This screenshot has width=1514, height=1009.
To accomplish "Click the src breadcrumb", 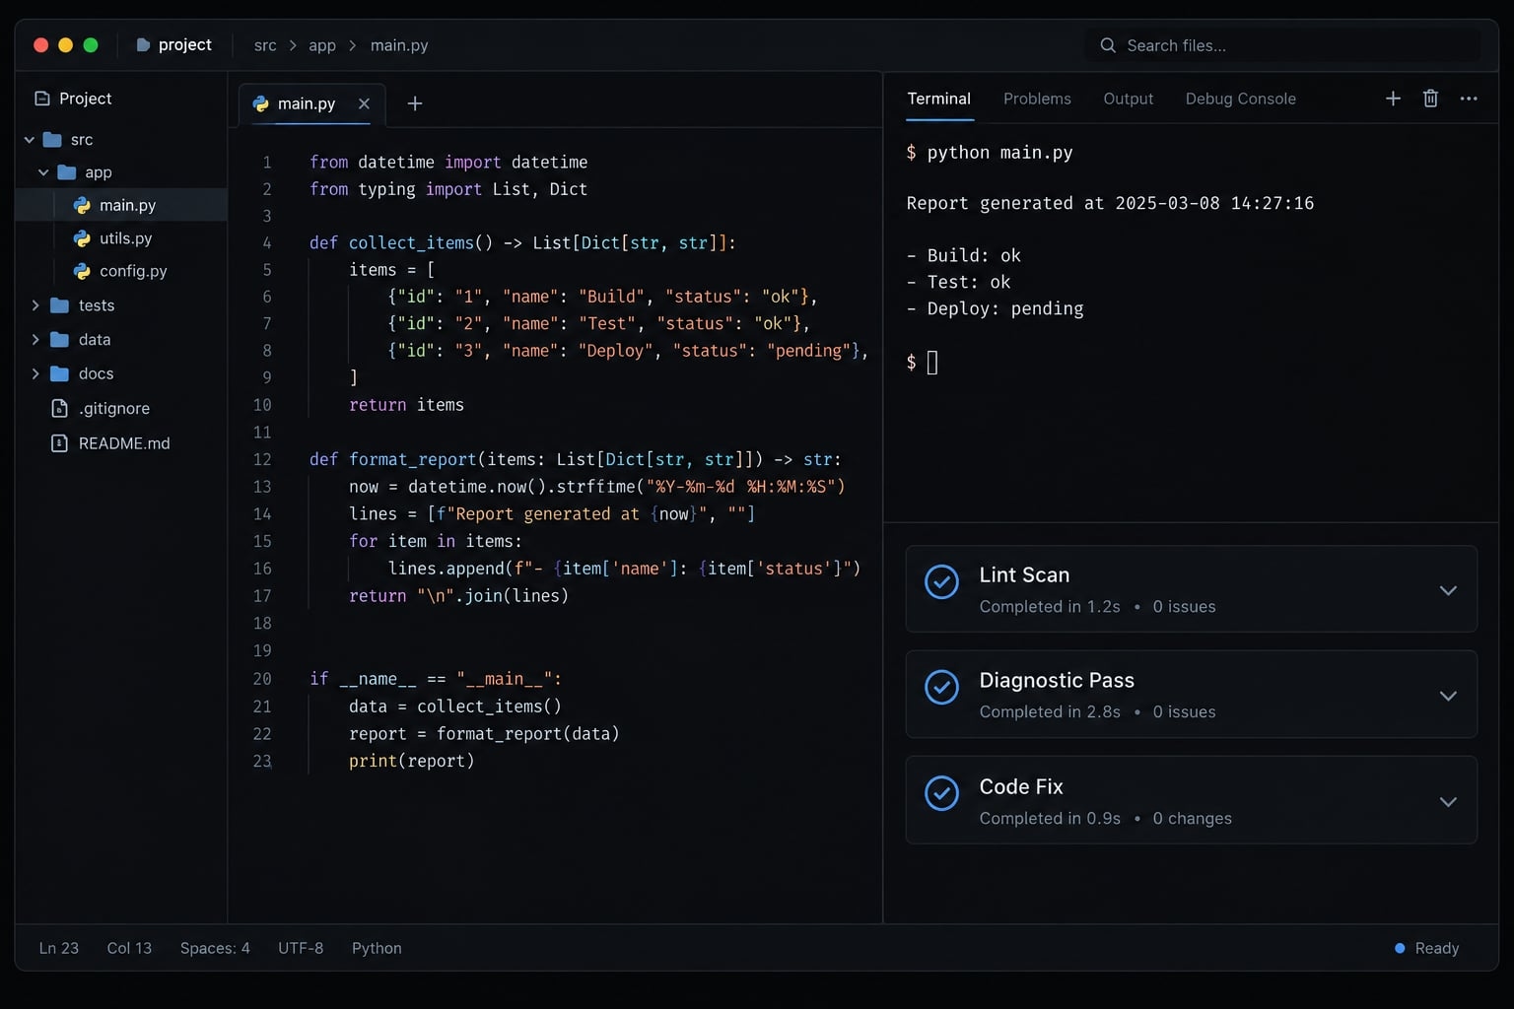I will tap(265, 45).
